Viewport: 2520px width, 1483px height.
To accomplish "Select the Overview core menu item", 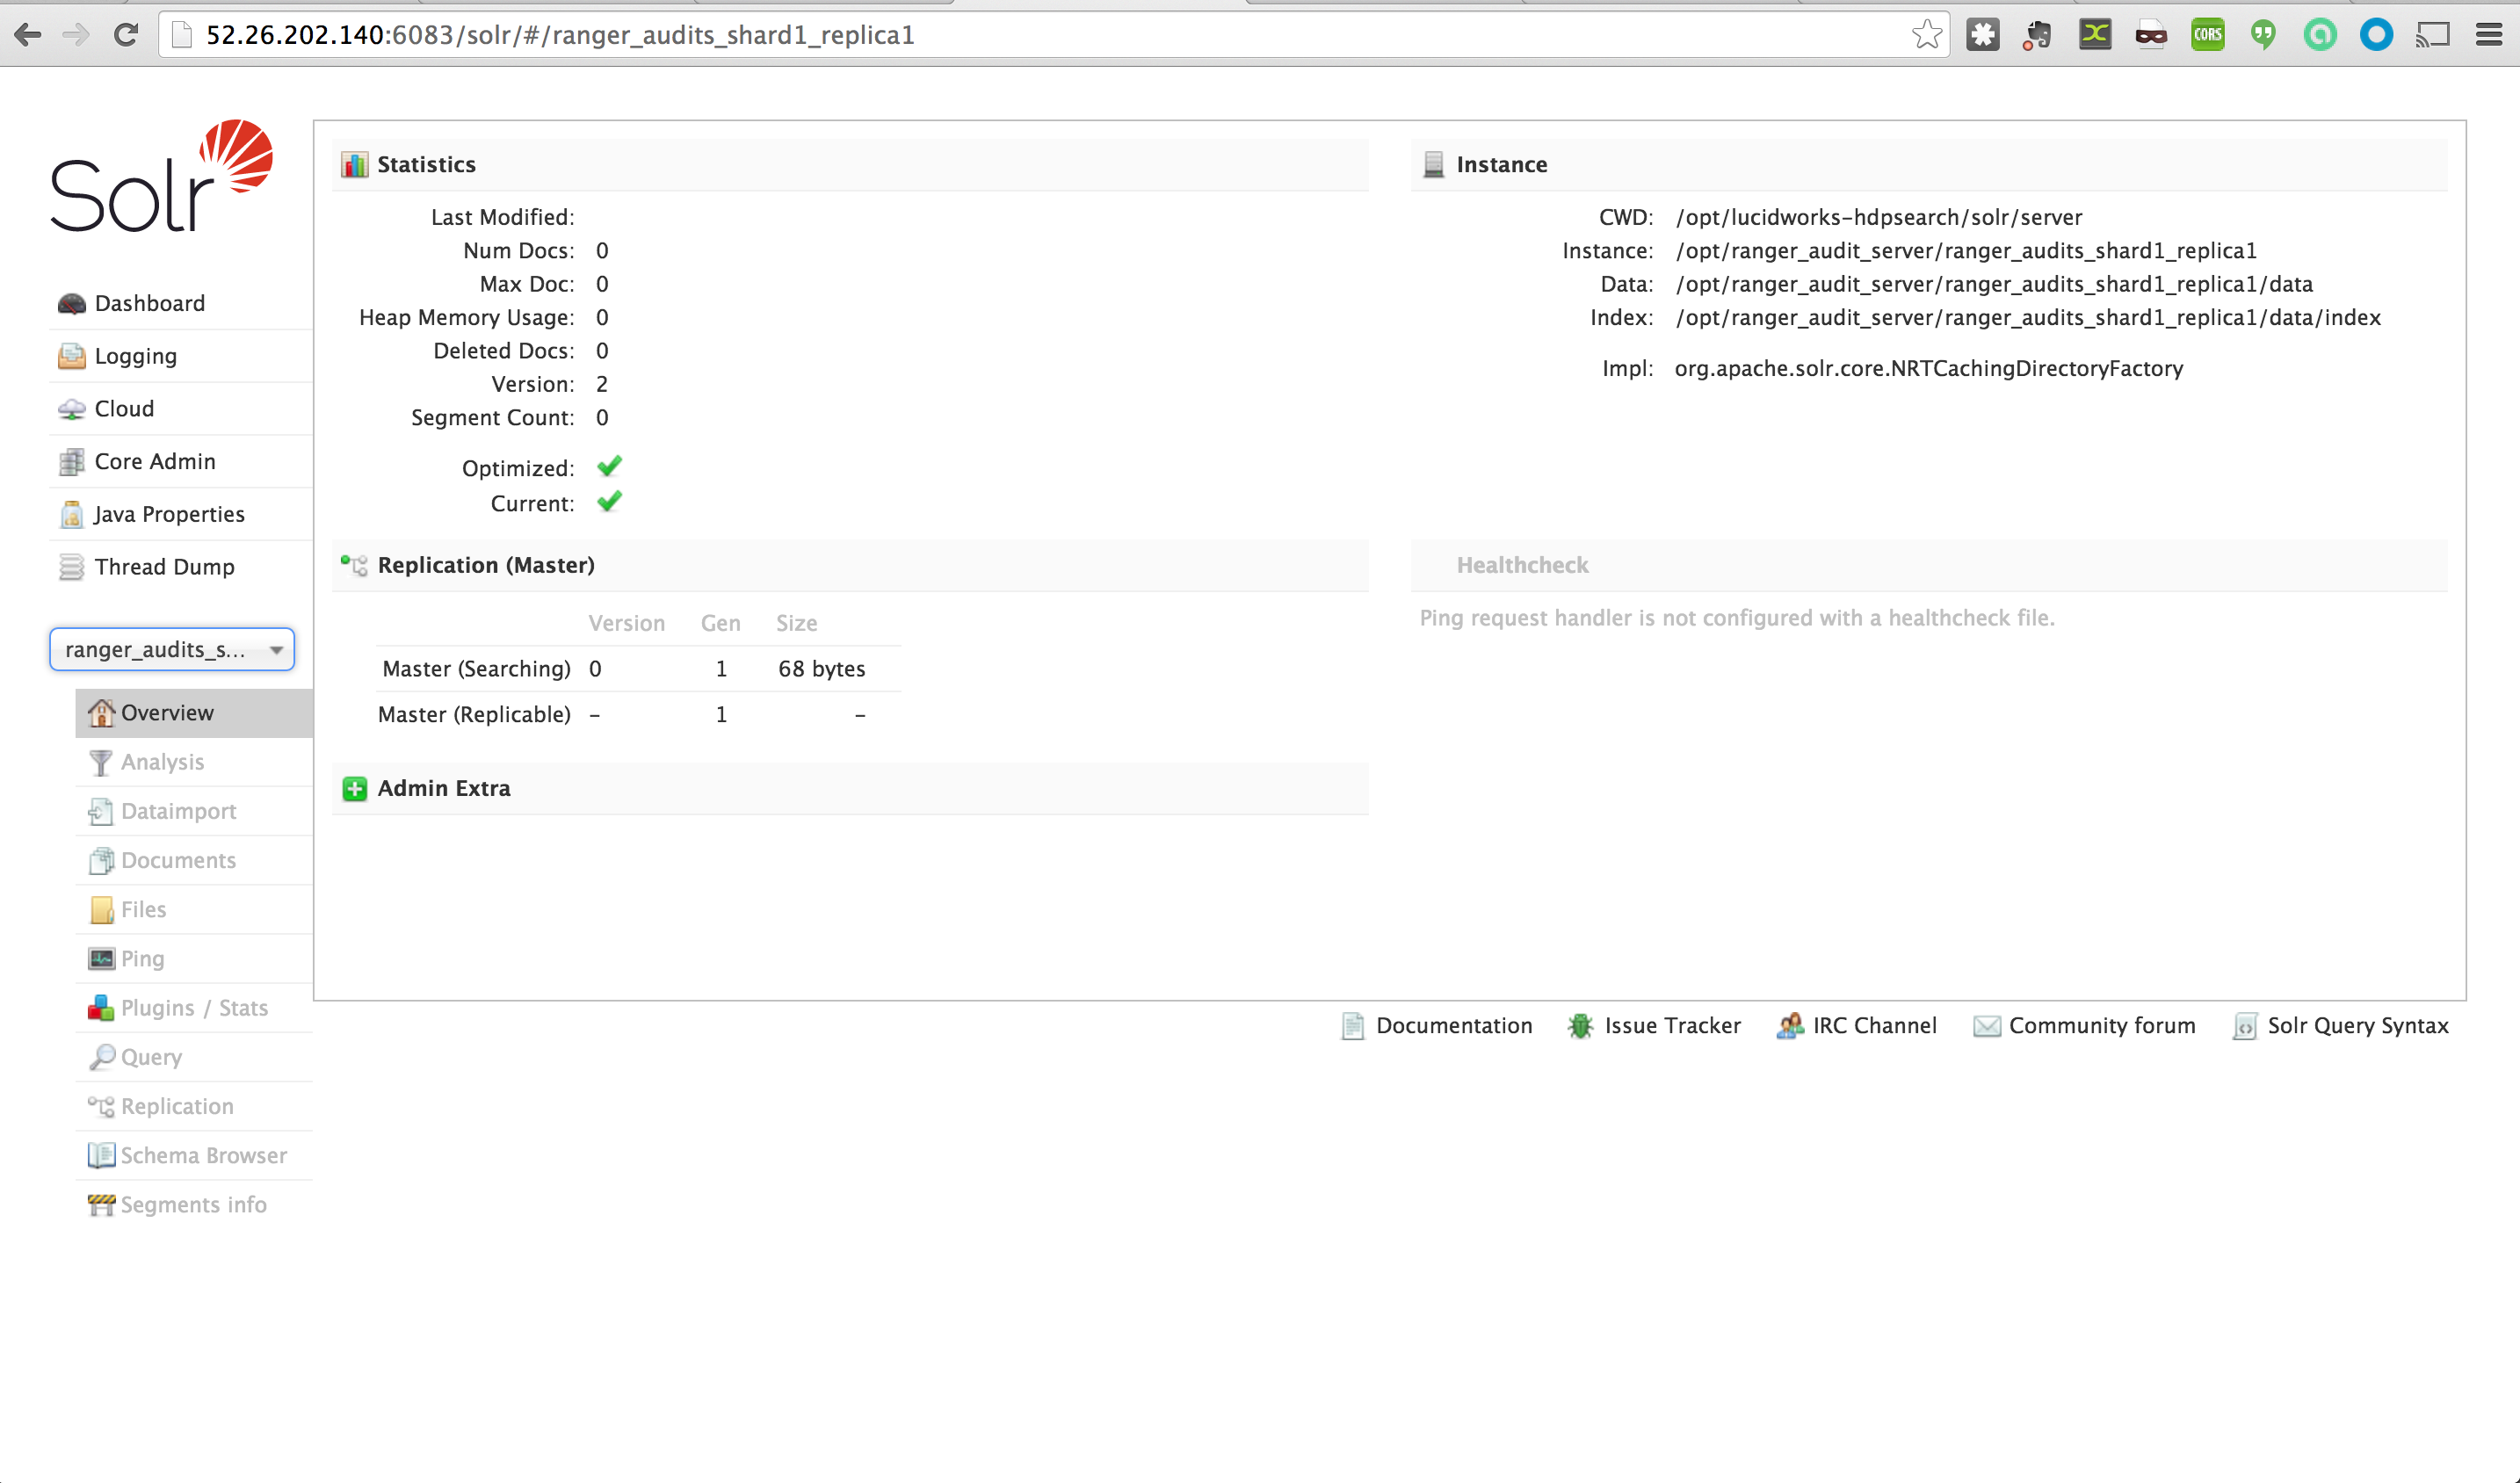I will point(194,713).
